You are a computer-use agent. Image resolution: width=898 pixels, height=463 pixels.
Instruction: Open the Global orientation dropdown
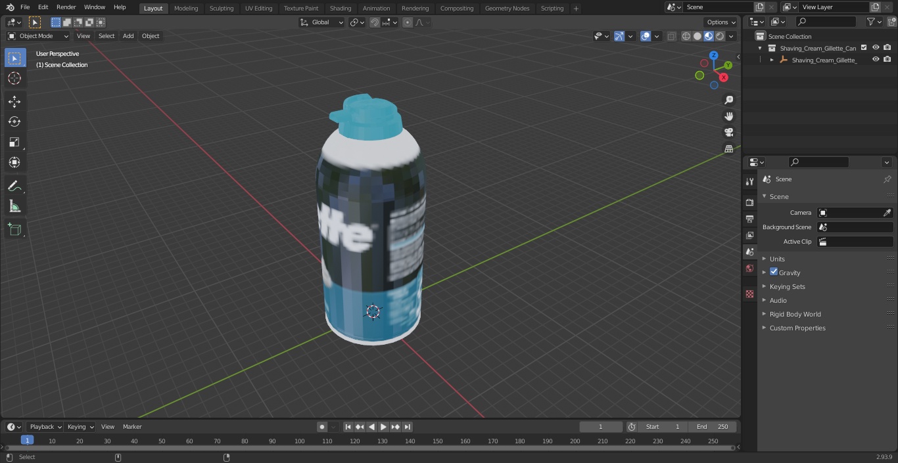click(321, 22)
